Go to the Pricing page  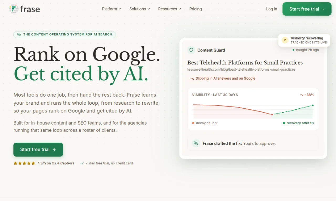pos(196,9)
